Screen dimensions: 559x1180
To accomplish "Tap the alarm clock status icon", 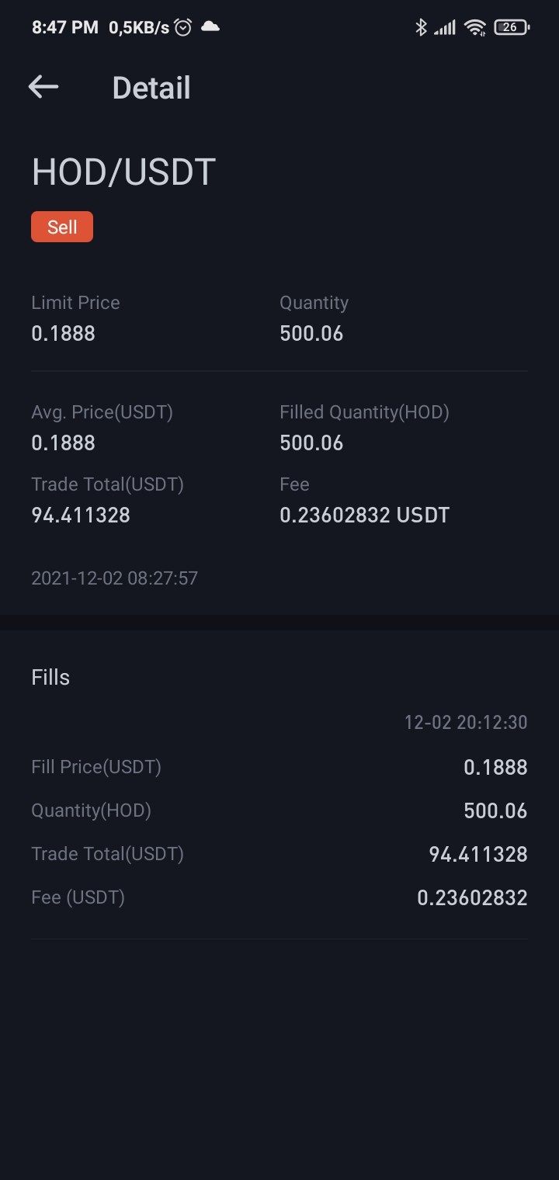I will (x=183, y=27).
